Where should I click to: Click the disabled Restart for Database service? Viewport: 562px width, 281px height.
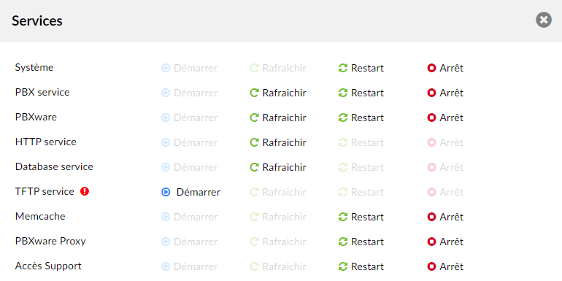click(x=361, y=167)
